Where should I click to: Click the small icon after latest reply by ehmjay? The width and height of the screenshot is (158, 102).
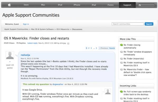68,43
